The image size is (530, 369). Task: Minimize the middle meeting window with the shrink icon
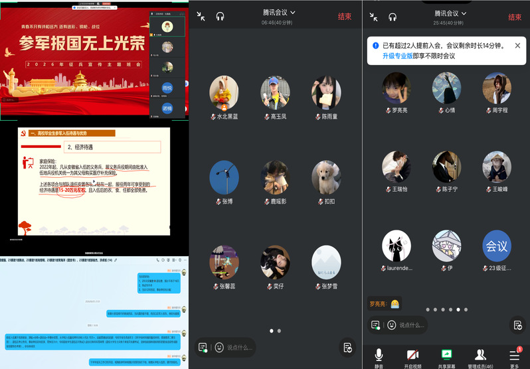(x=201, y=16)
